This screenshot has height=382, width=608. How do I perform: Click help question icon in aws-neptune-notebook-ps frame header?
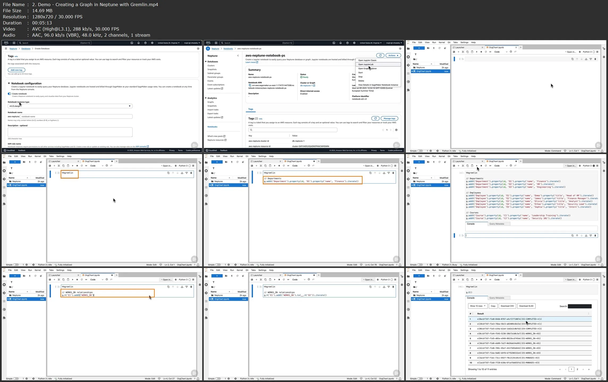tap(347, 43)
